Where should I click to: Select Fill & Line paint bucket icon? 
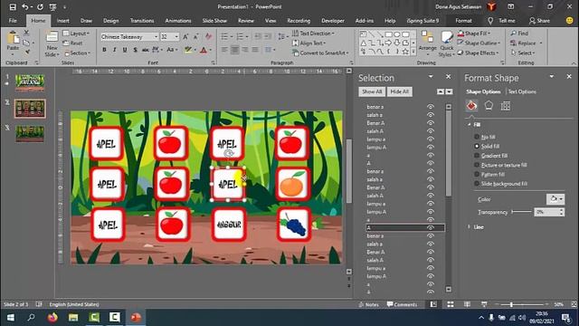pyautogui.click(x=471, y=106)
